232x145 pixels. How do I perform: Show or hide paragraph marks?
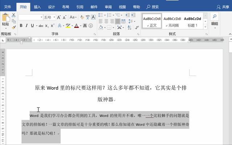click(137, 27)
